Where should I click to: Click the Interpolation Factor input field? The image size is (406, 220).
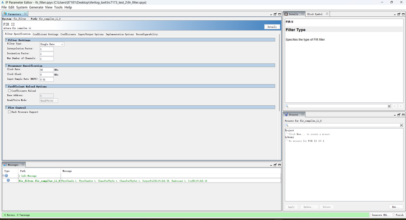click(47, 49)
